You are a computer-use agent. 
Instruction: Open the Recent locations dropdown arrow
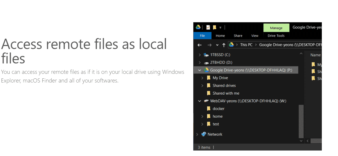(217, 45)
